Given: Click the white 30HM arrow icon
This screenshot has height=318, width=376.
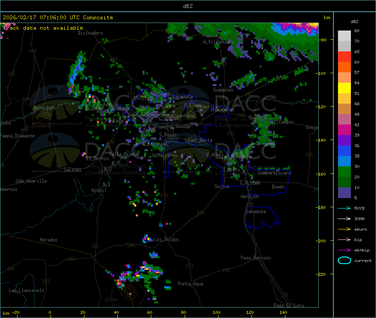Looking at the screenshot, I should coord(344,219).
